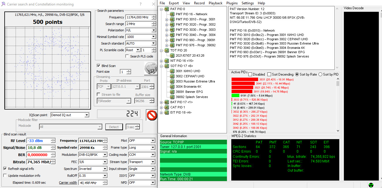Click the Active PIDs list scrollbar
This screenshot has width=382, height=188.
click(338, 105)
